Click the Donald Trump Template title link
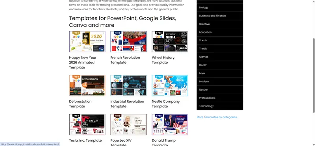The height and width of the screenshot is (146, 315). pyautogui.click(x=164, y=142)
